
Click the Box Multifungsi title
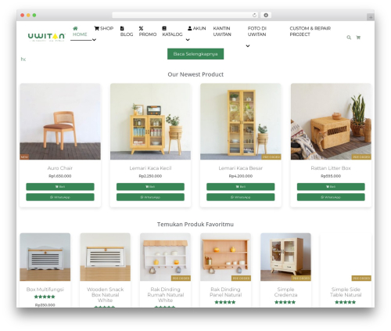(x=45, y=290)
